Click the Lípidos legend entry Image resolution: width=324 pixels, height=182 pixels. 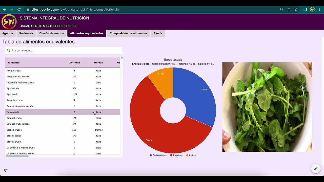191,155
